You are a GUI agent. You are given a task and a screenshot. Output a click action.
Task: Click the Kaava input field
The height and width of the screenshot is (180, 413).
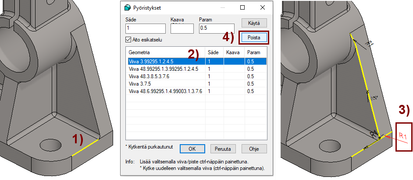[x=182, y=28]
